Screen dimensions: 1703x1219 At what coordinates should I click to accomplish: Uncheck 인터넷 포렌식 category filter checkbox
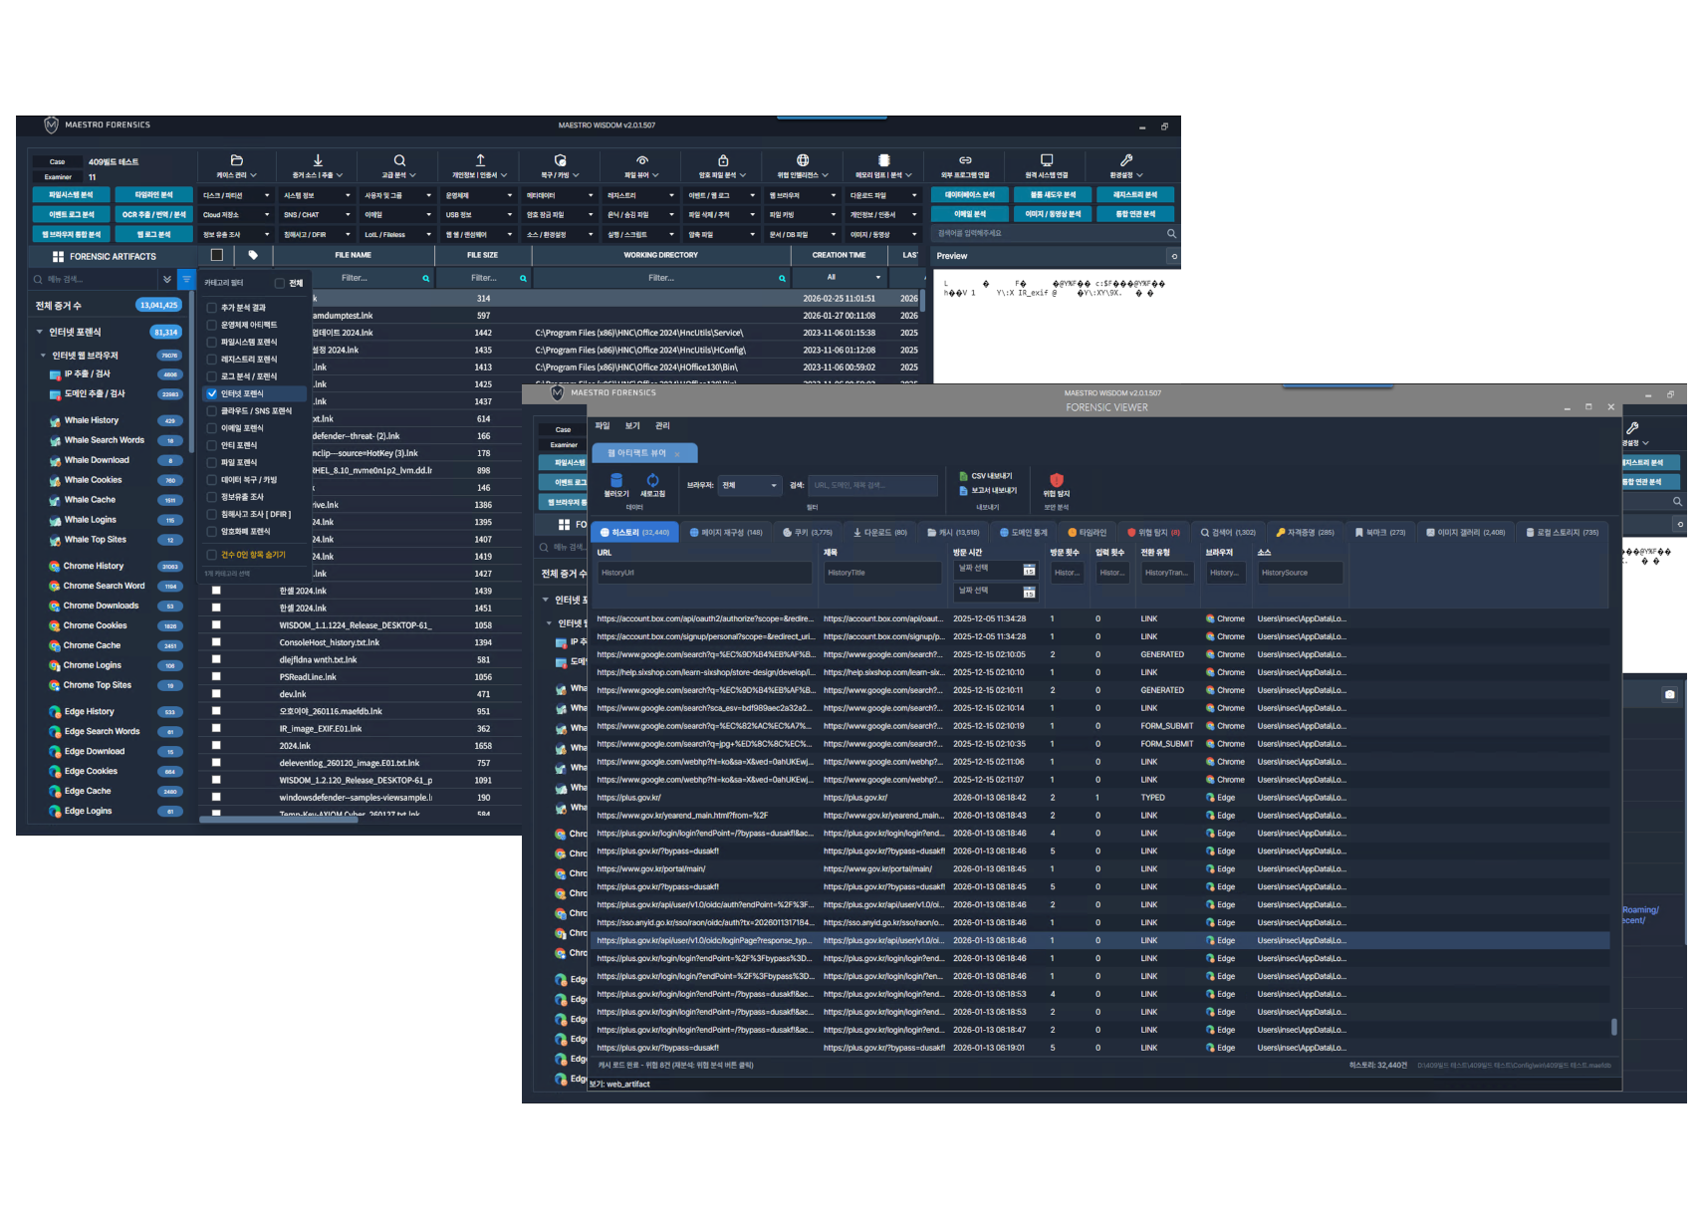click(212, 394)
